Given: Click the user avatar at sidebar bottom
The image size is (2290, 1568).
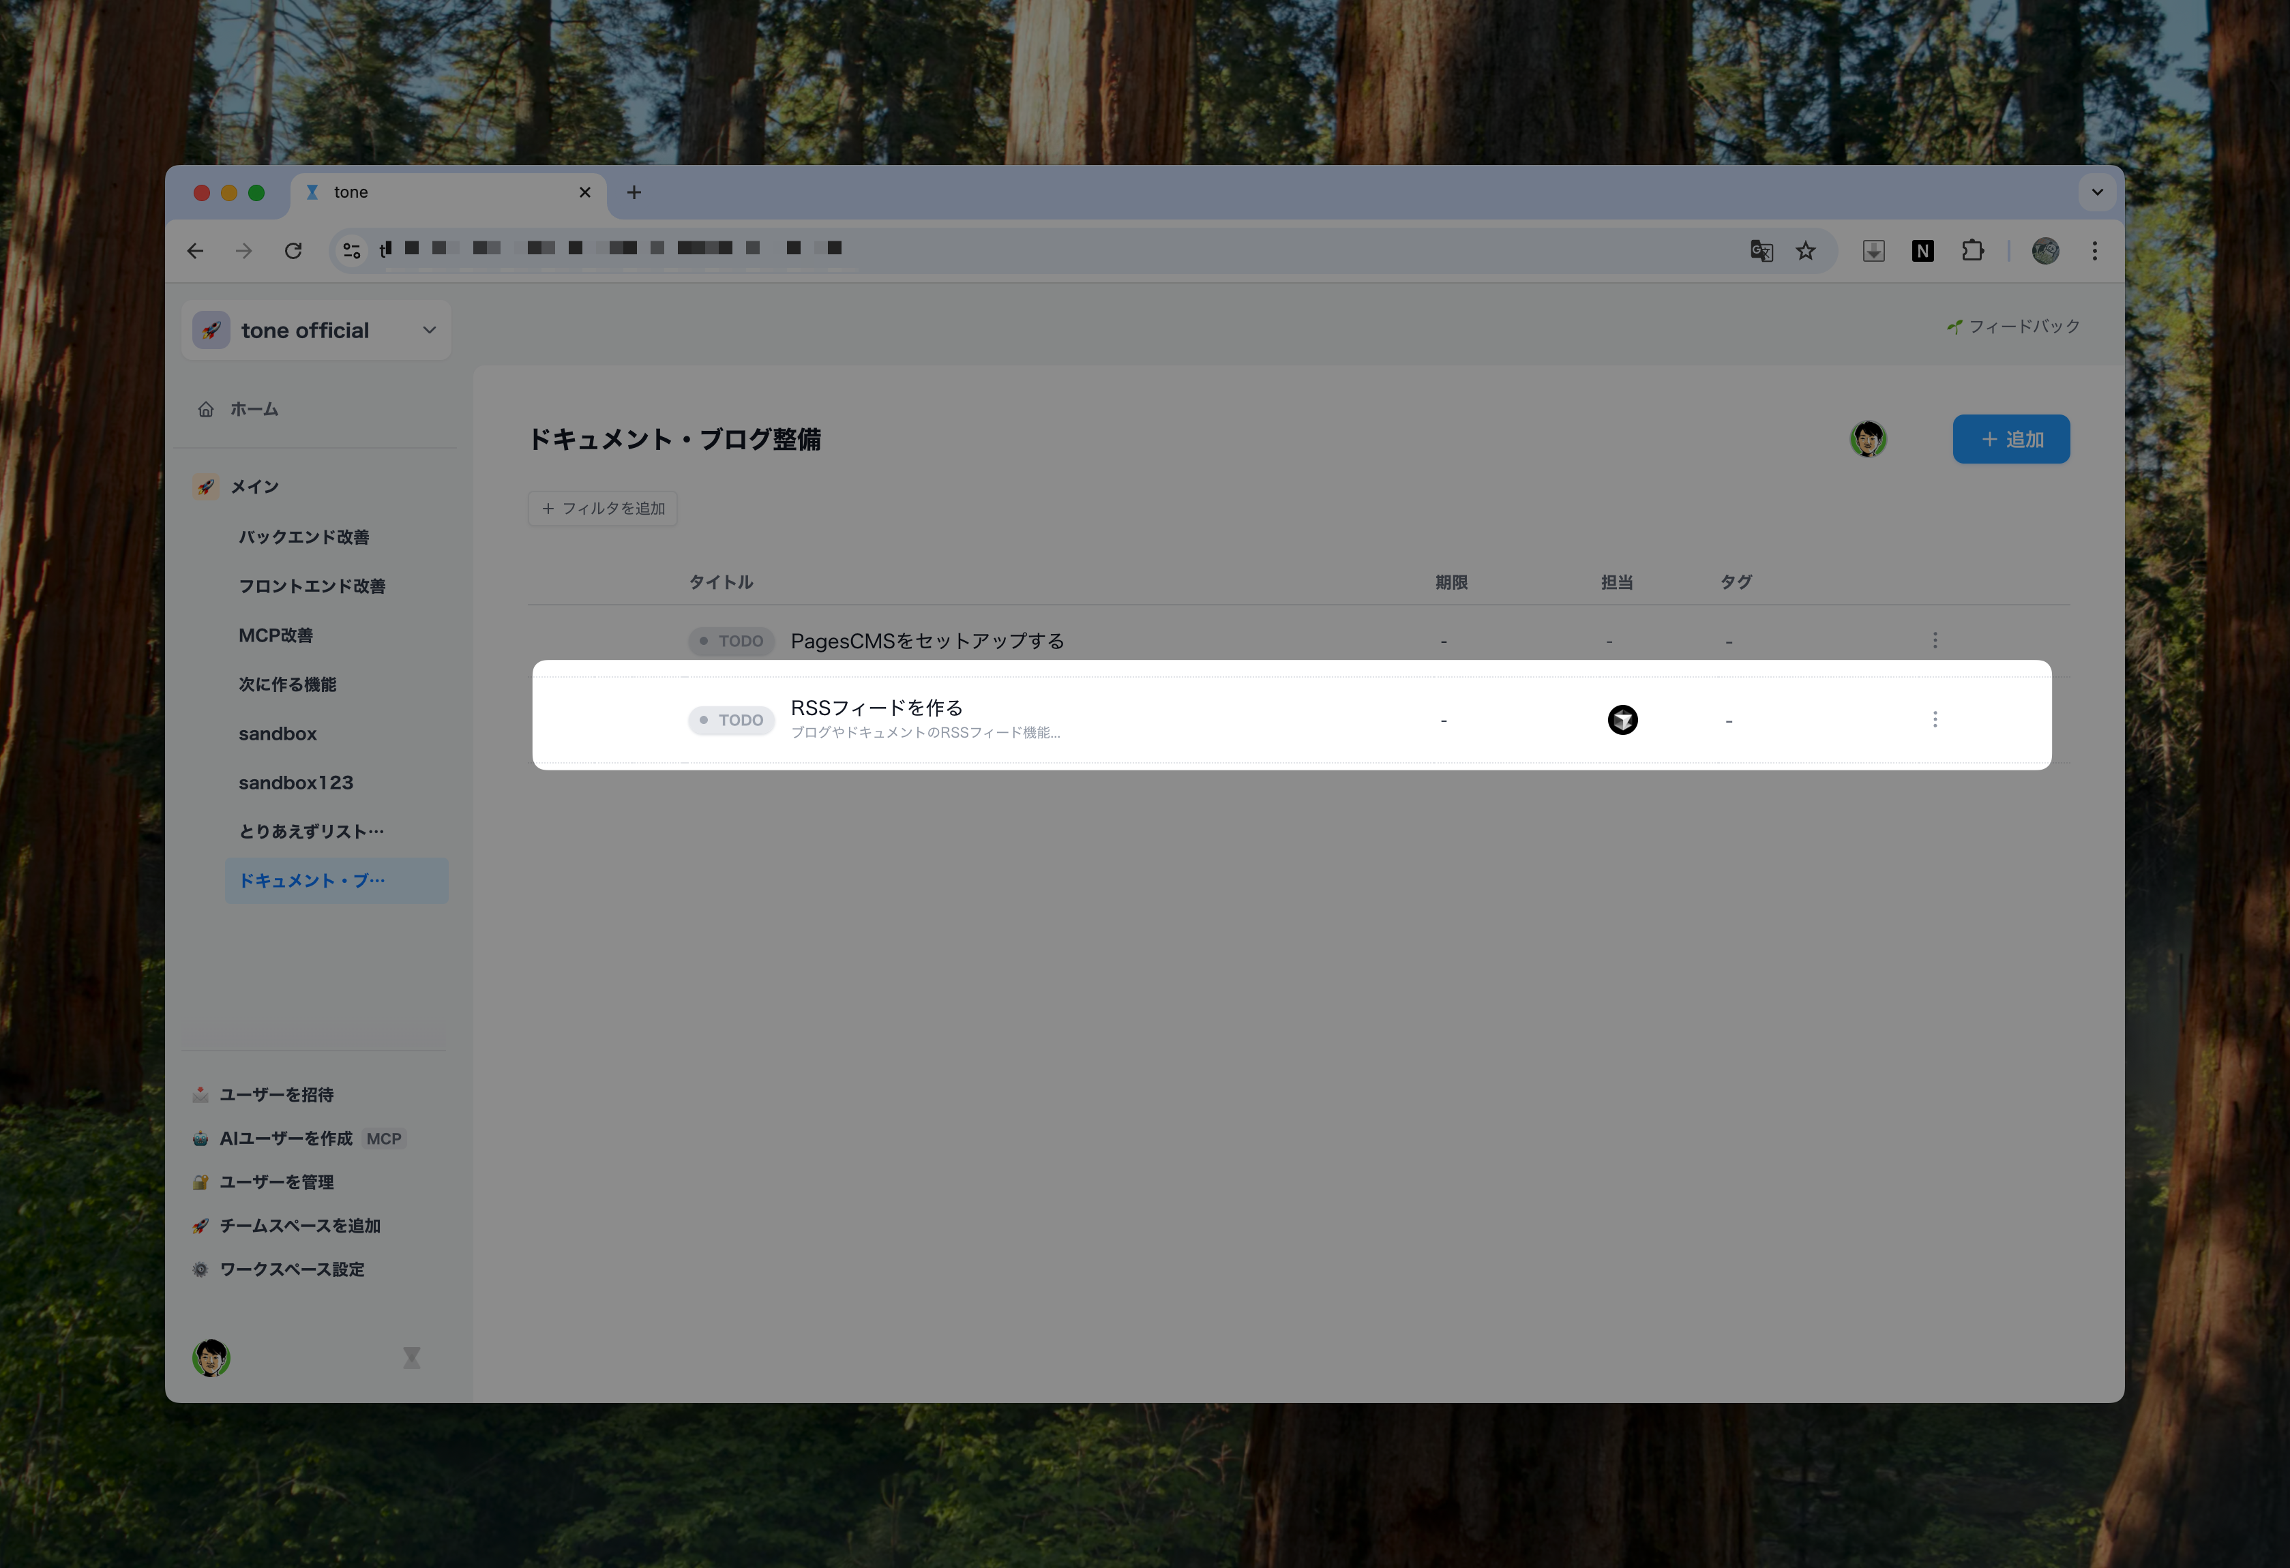Looking at the screenshot, I should (211, 1357).
